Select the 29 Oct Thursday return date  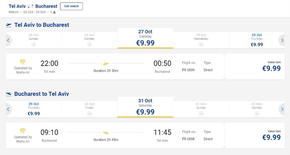coord(34,109)
